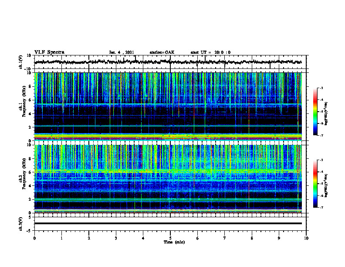Click the "VLF Spectra" plot title
345x267 pixels.
pos(49,52)
